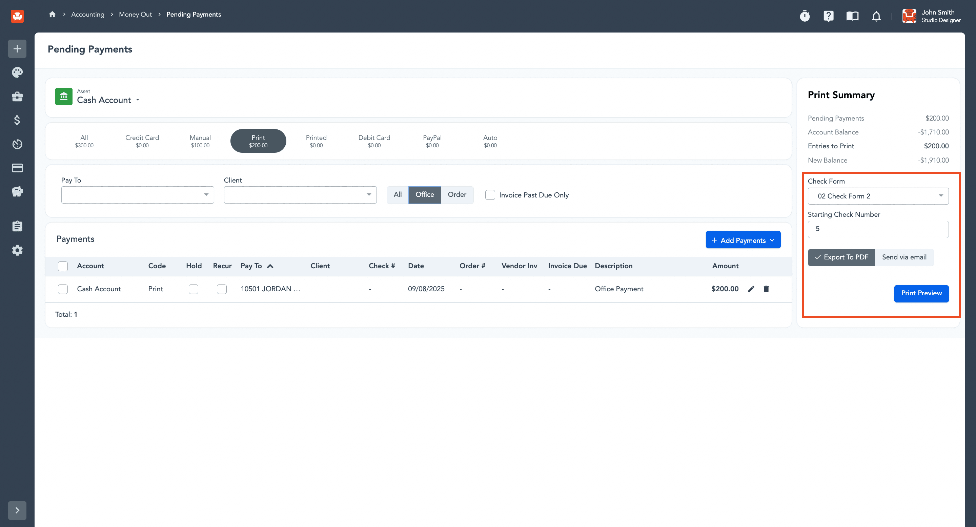Switch to the Manual $100.00 tab
976x527 pixels.
[200, 141]
